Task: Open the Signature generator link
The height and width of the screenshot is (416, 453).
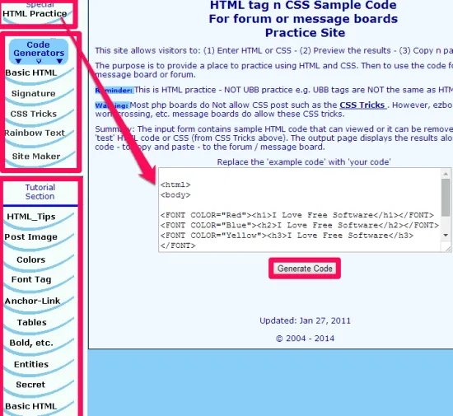Action: coord(34,94)
